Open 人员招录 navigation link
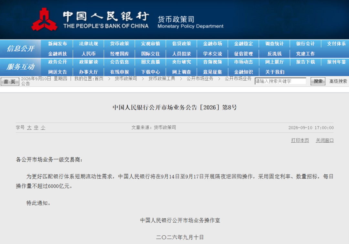This screenshot has height=244, width=349. coord(181,54)
